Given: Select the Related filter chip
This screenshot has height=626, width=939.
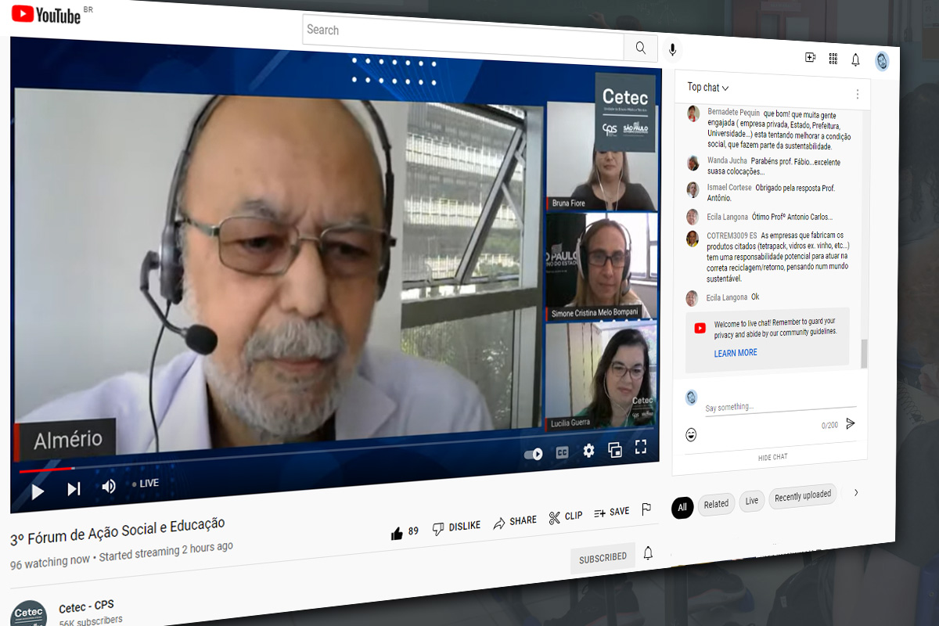Looking at the screenshot, I should click(x=716, y=504).
